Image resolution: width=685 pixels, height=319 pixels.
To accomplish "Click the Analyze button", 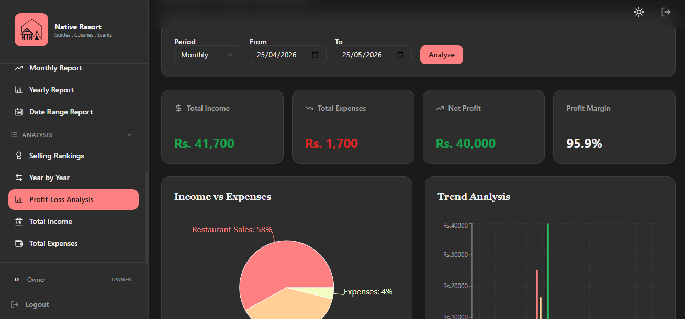I will (x=441, y=55).
